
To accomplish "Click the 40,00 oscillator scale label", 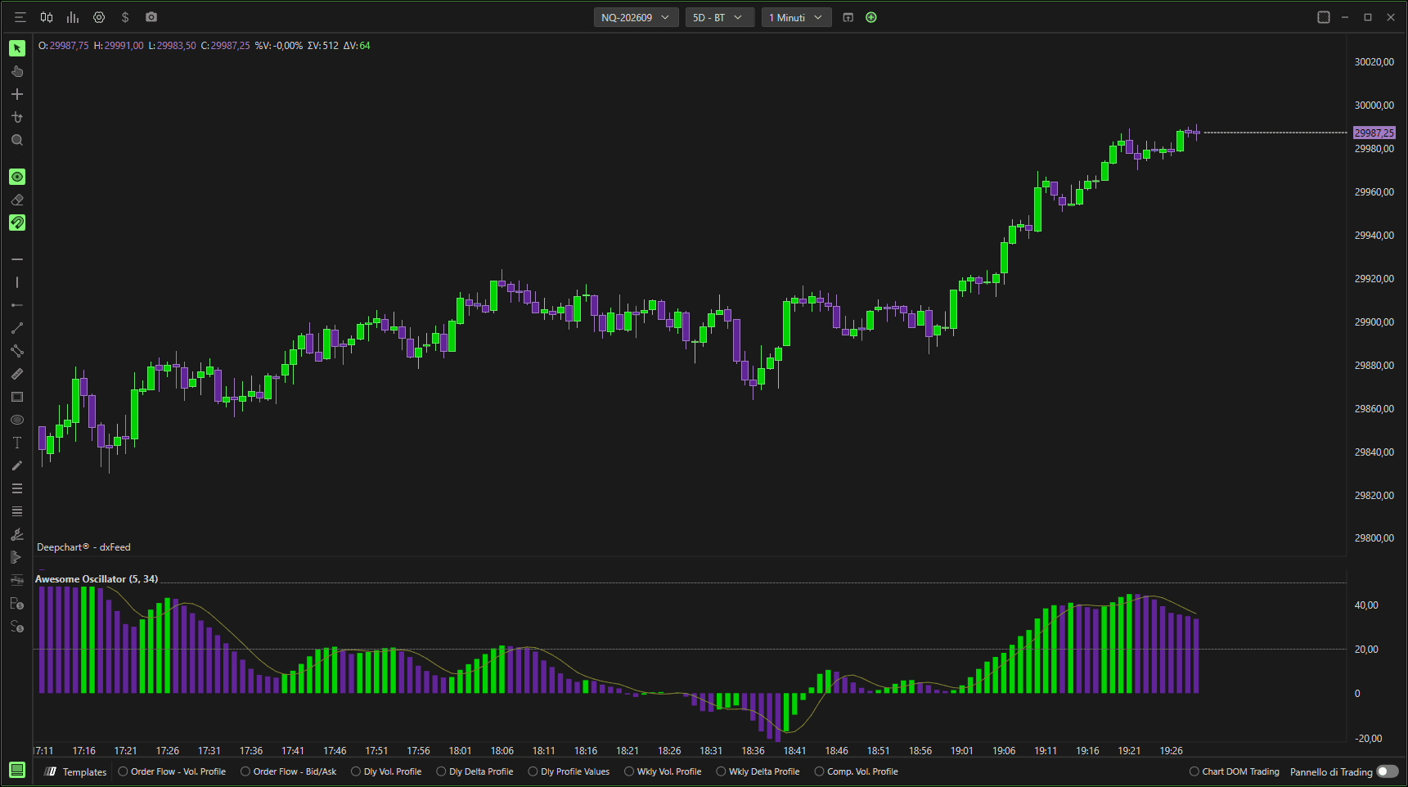I will click(1366, 605).
